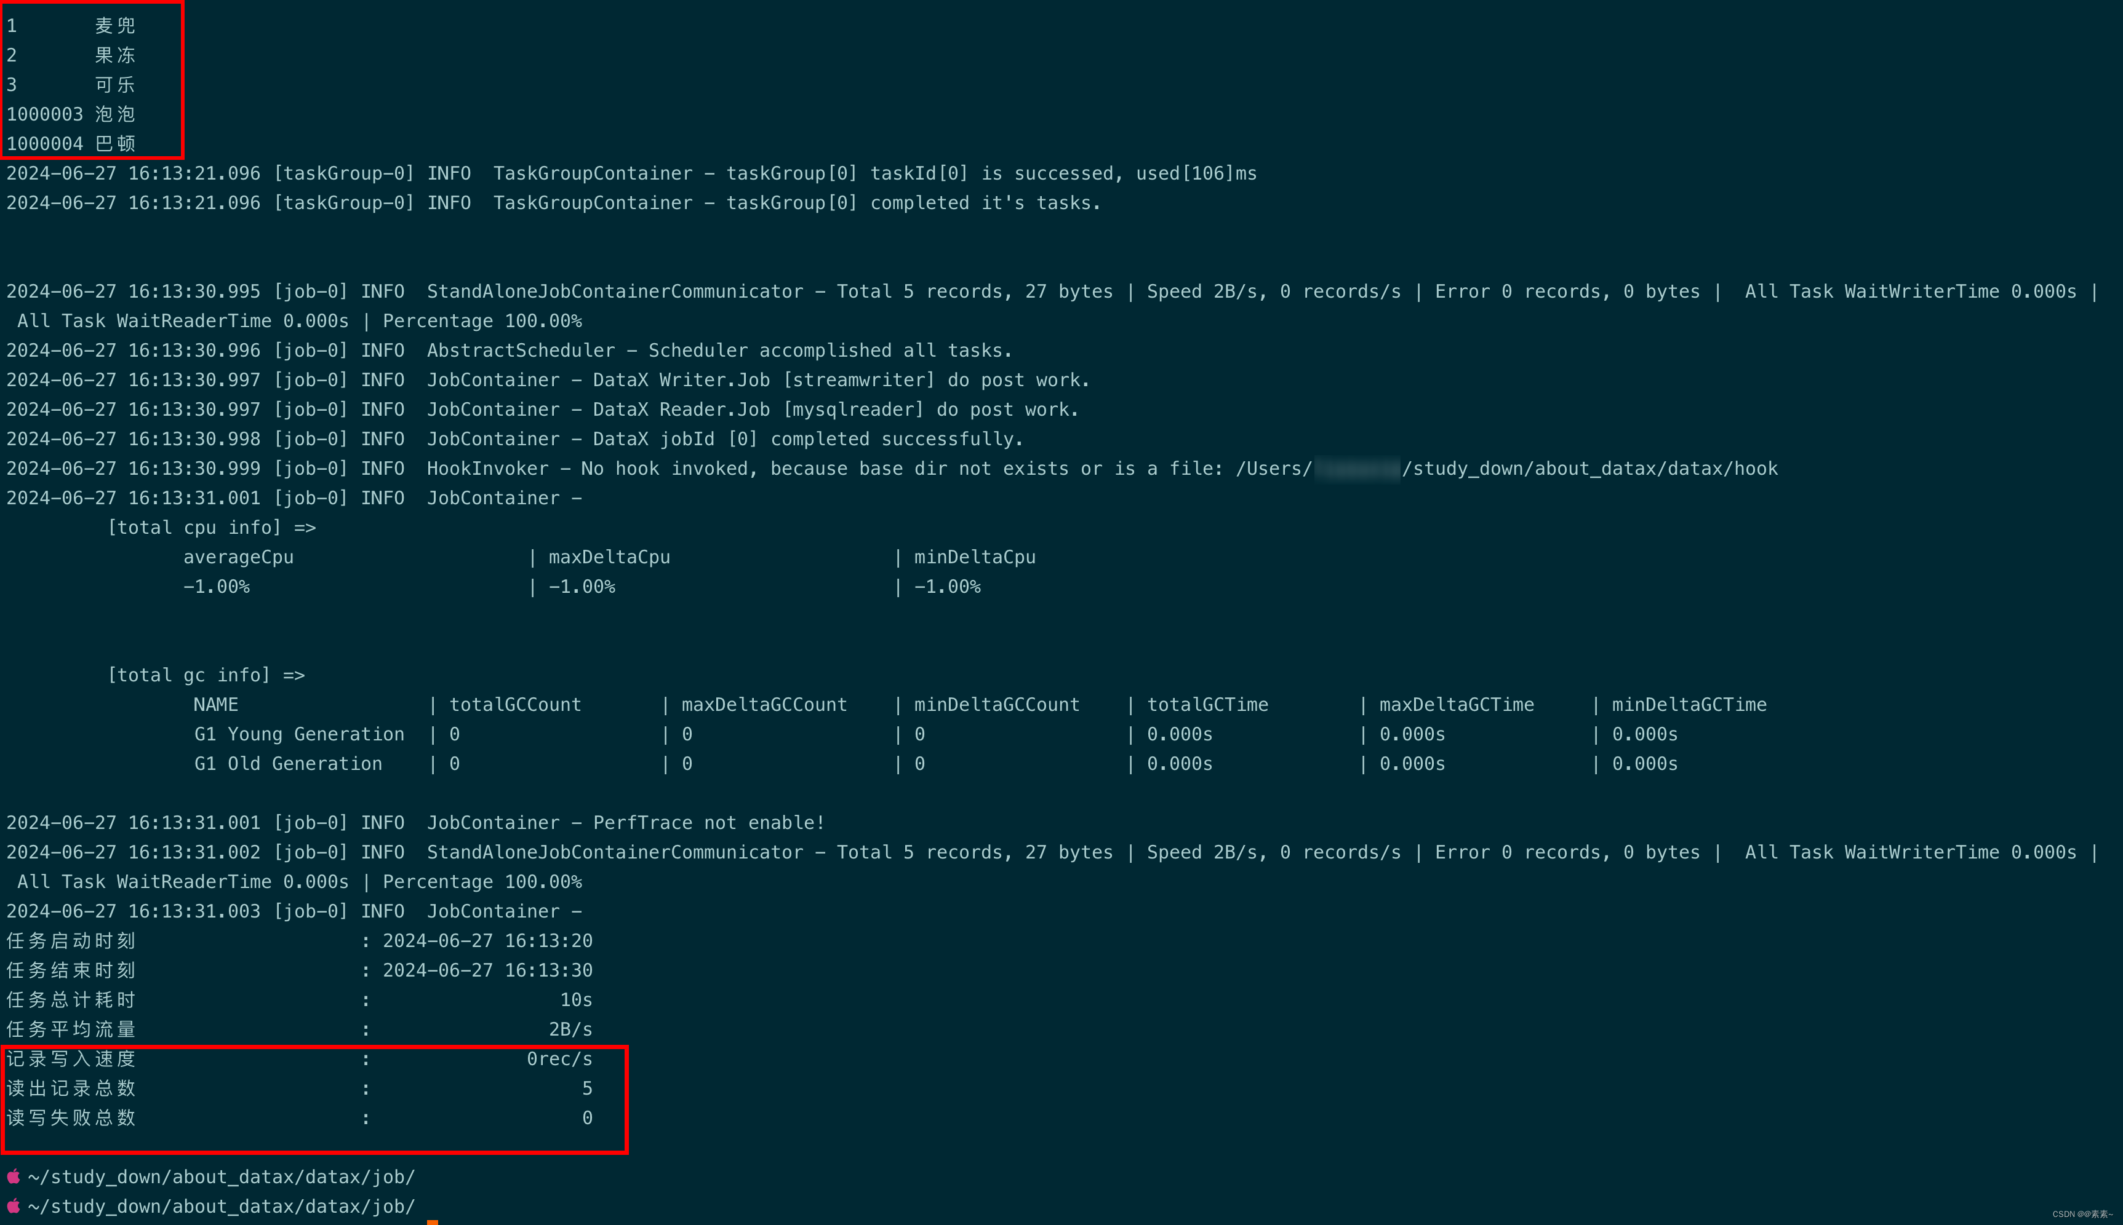Click the 2B/s value beside 任务平均流量
This screenshot has width=2123, height=1225.
tap(570, 1029)
